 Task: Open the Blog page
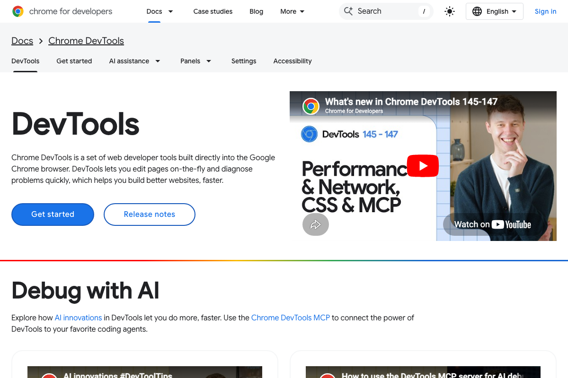point(257,11)
